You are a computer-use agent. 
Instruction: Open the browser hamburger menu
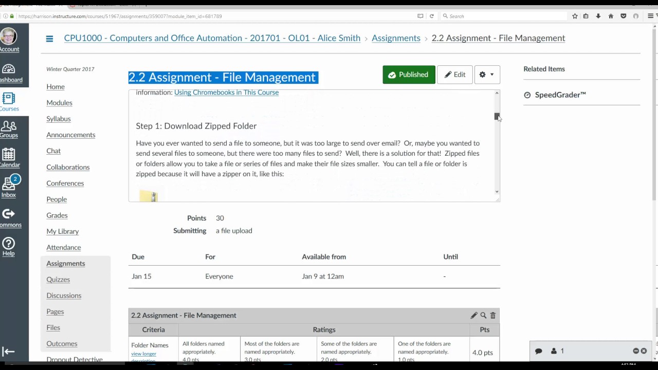pos(650,16)
